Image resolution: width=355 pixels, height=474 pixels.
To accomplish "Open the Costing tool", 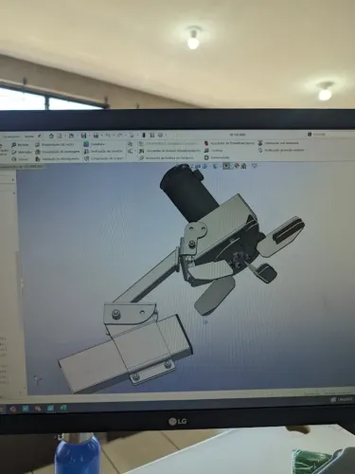I will (x=214, y=150).
